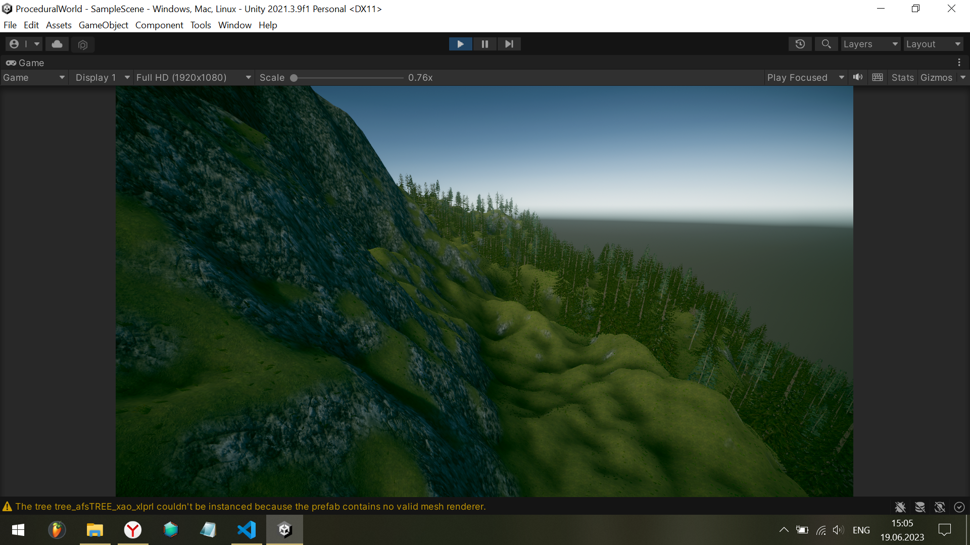Screen dimensions: 970x545
Task: Expand the Full HD (1920x1080) resolution dropdown
Action: 193,78
